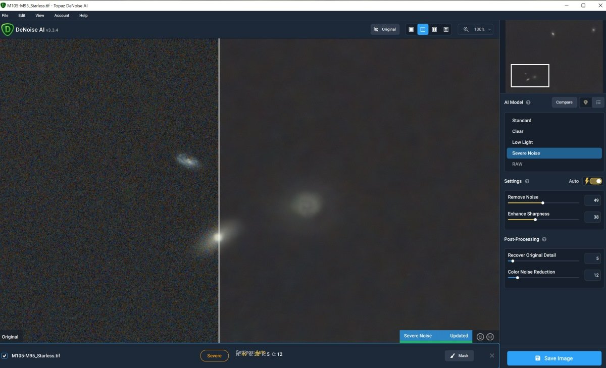The width and height of the screenshot is (606, 368).
Task: Give negative feedback with the frowny icon
Action: point(490,336)
